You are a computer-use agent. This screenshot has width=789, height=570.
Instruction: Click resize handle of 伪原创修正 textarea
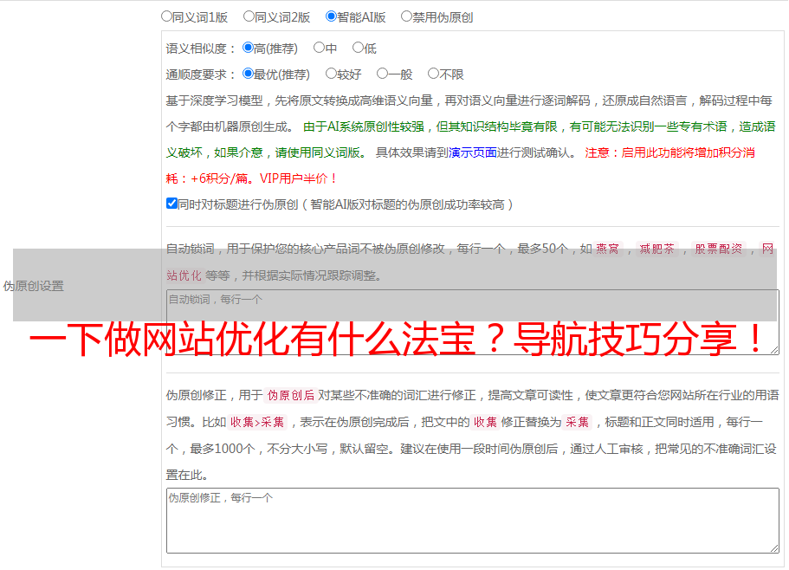[774, 548]
